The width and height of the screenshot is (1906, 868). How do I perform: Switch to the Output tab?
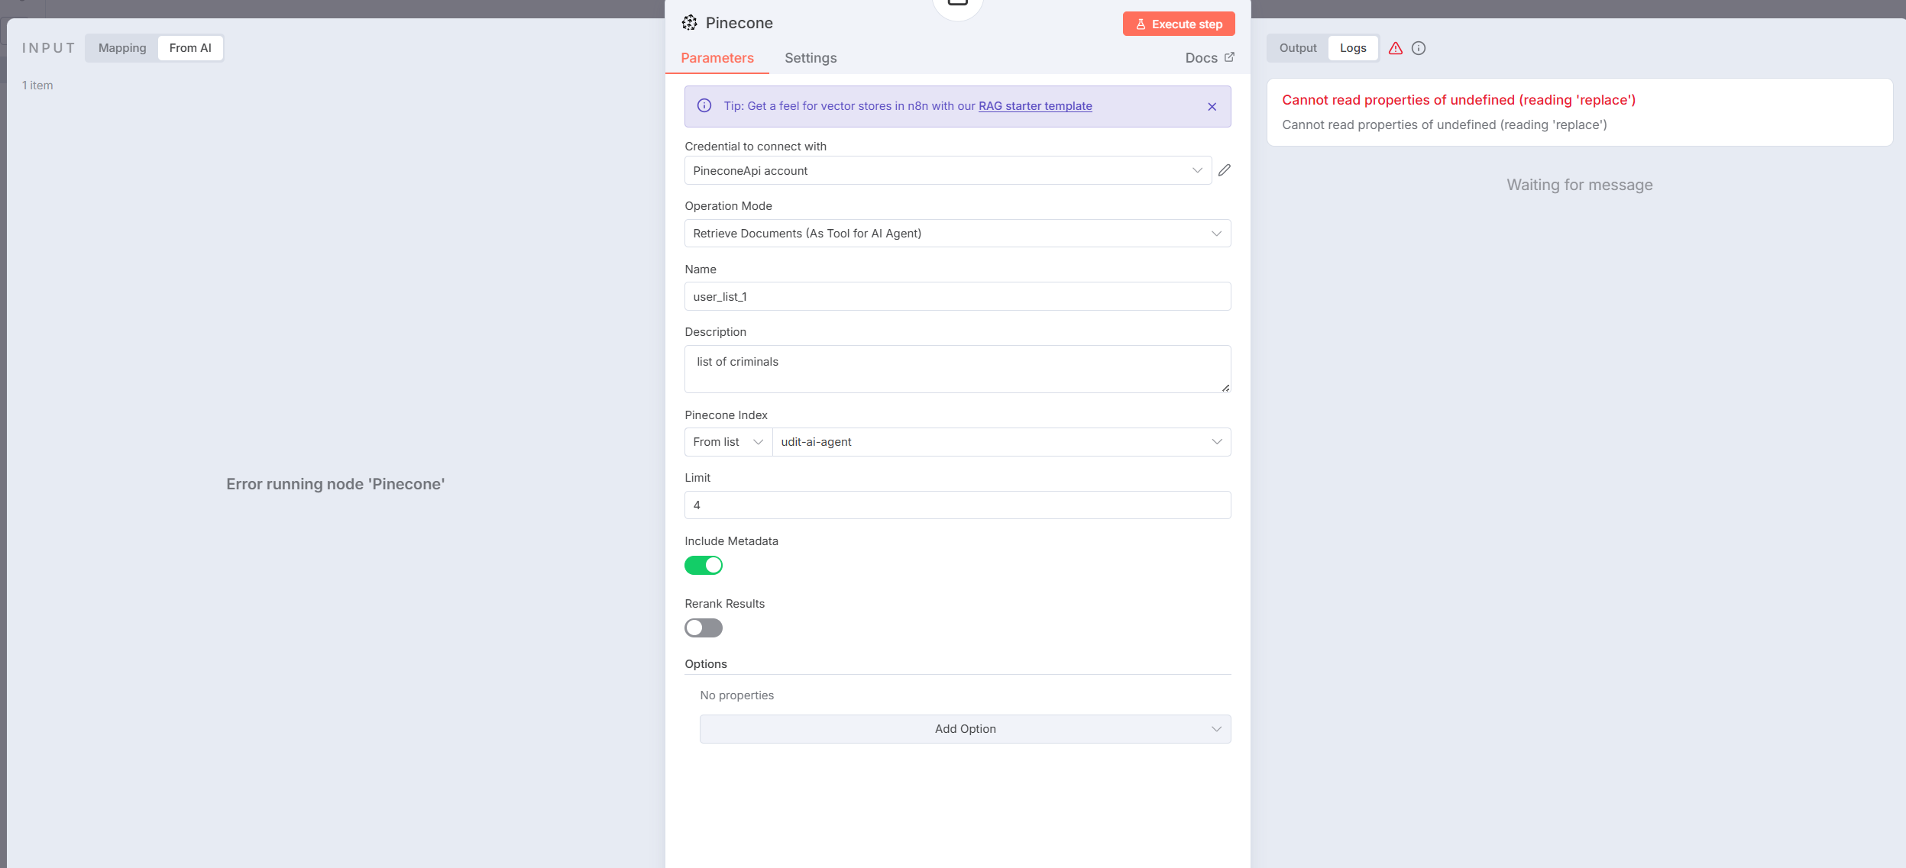pyautogui.click(x=1297, y=48)
